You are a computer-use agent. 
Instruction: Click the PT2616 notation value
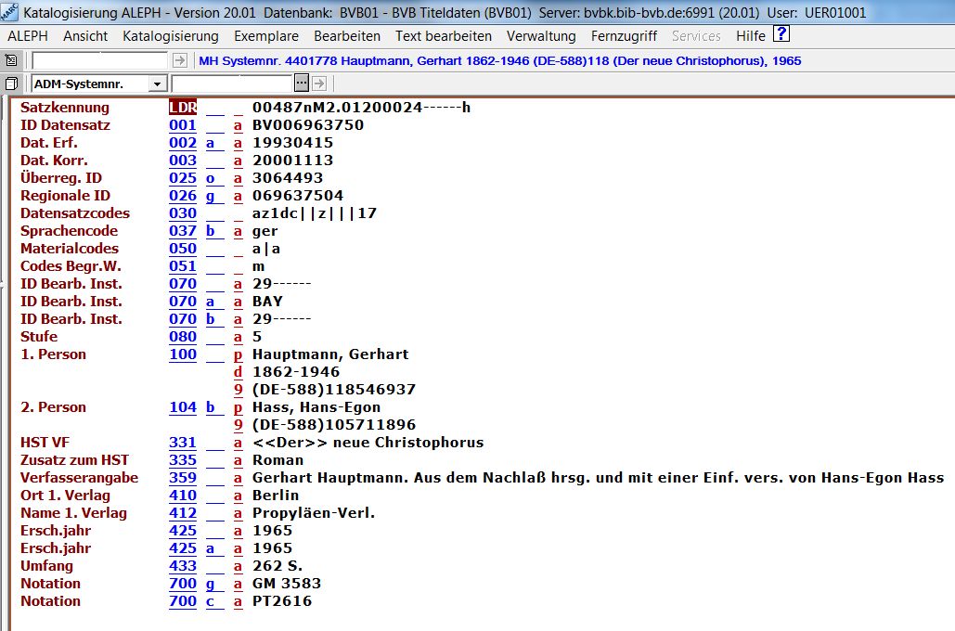click(282, 601)
